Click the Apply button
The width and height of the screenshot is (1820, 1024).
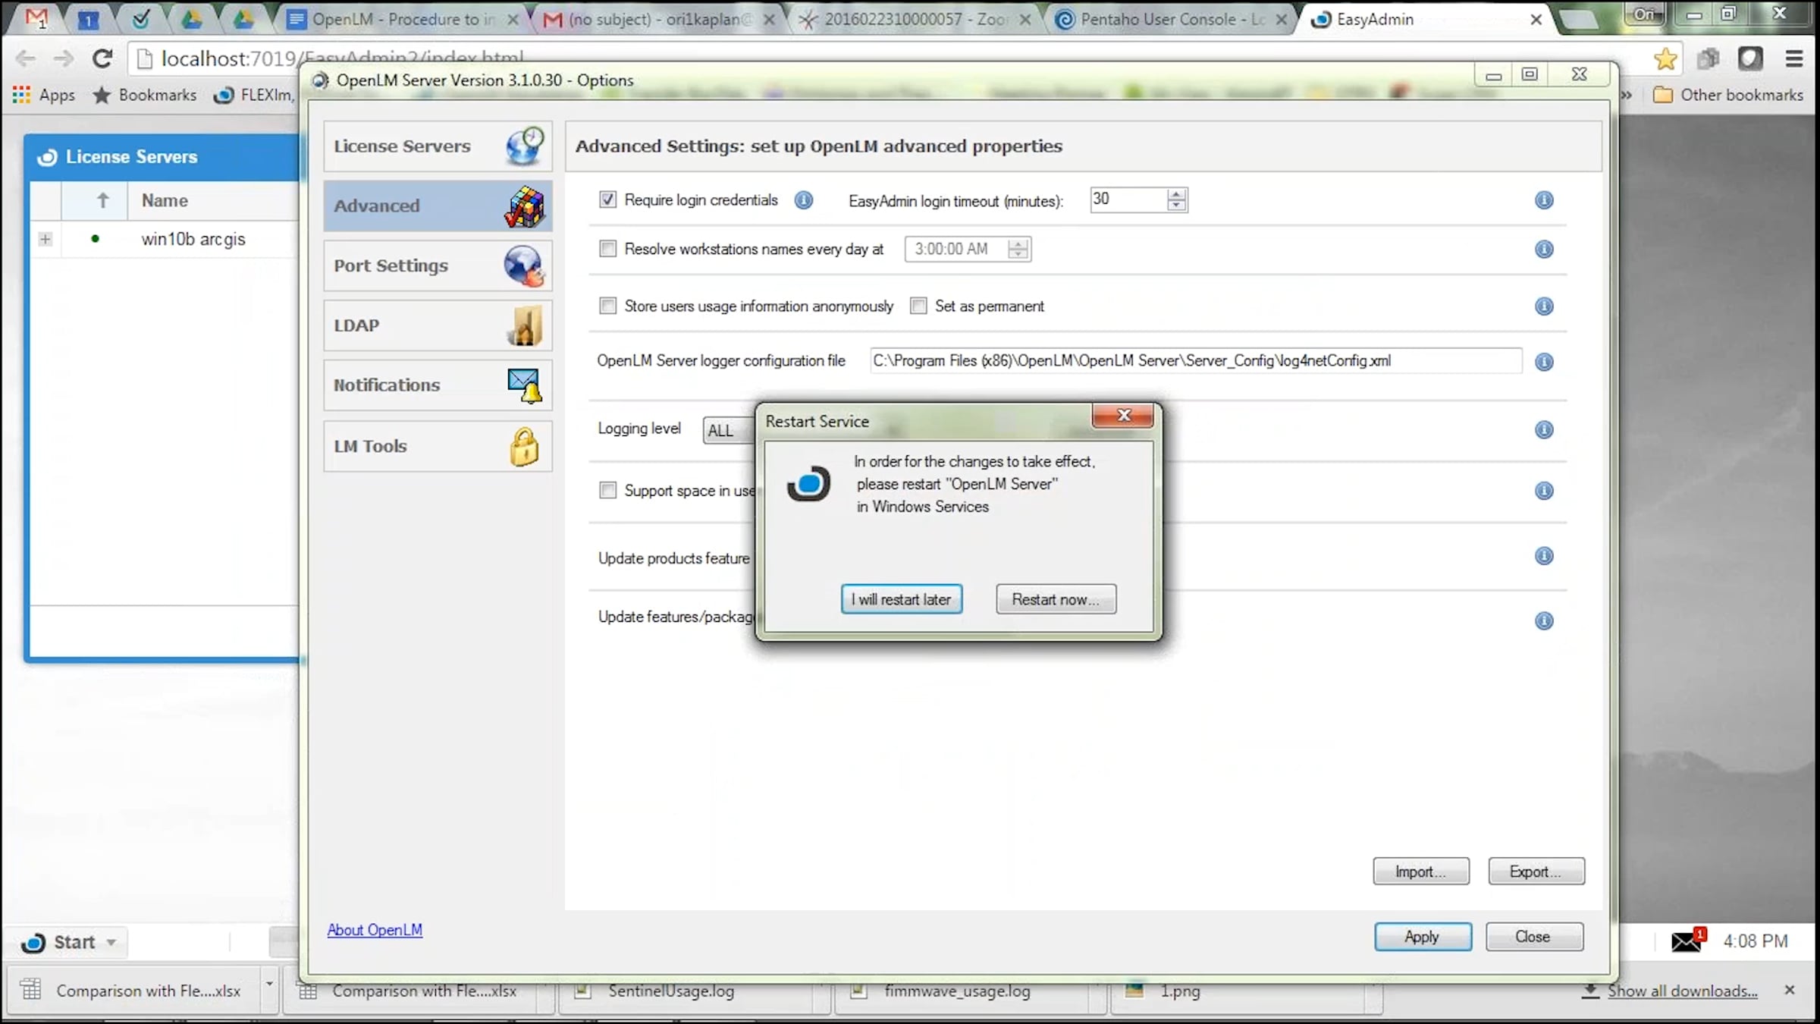tap(1423, 937)
